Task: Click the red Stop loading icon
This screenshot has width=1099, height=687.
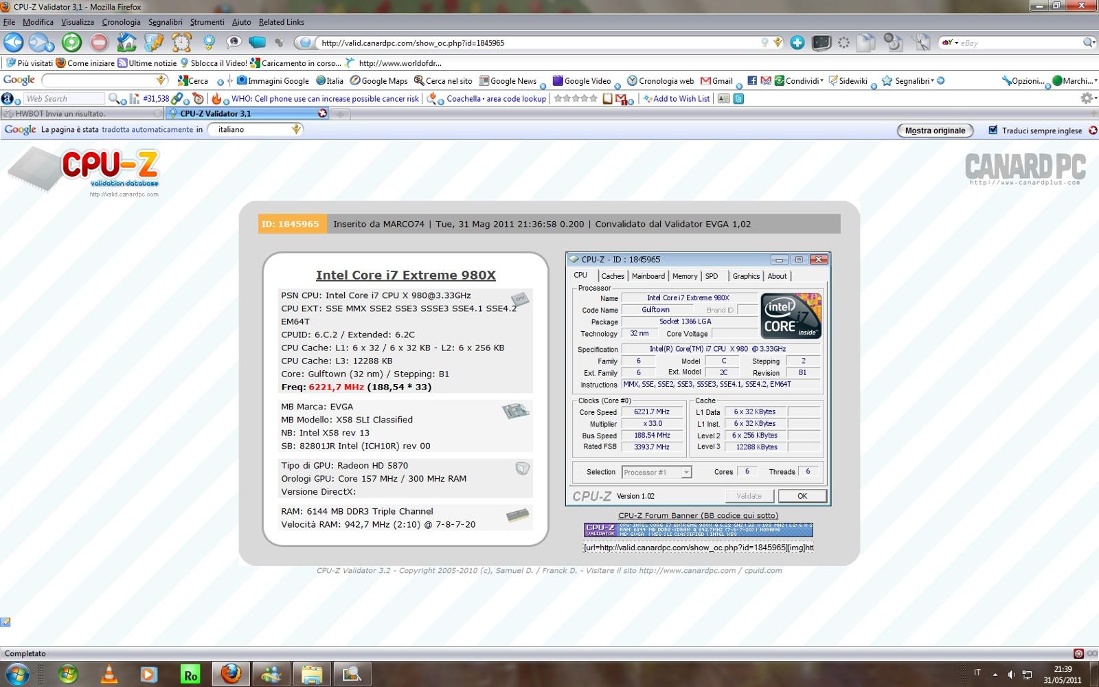Action: click(100, 43)
